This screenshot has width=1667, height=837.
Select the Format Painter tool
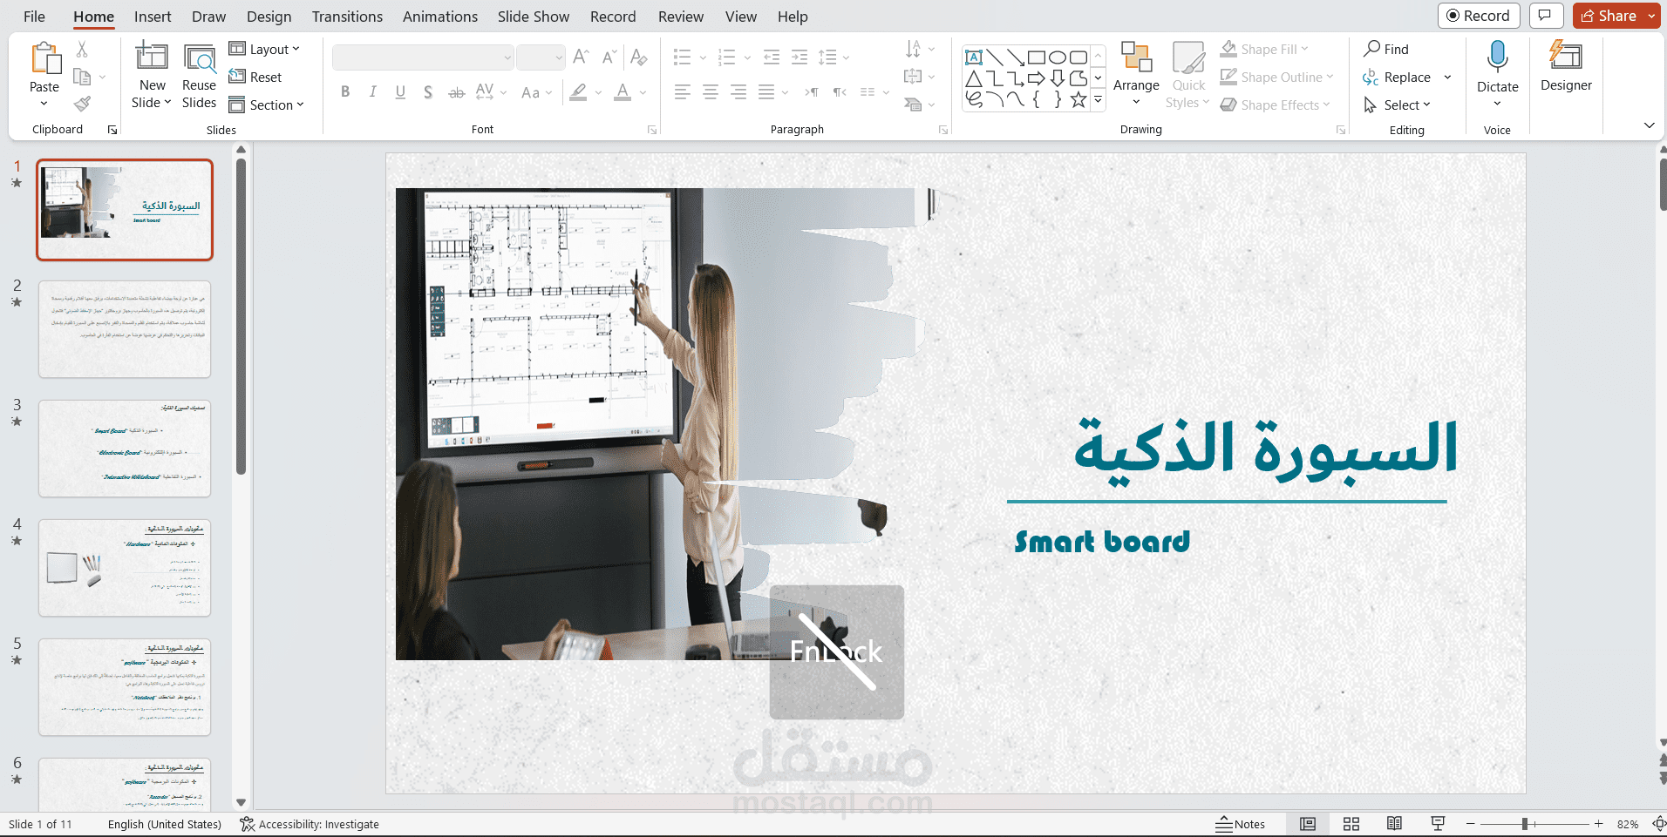point(83,103)
